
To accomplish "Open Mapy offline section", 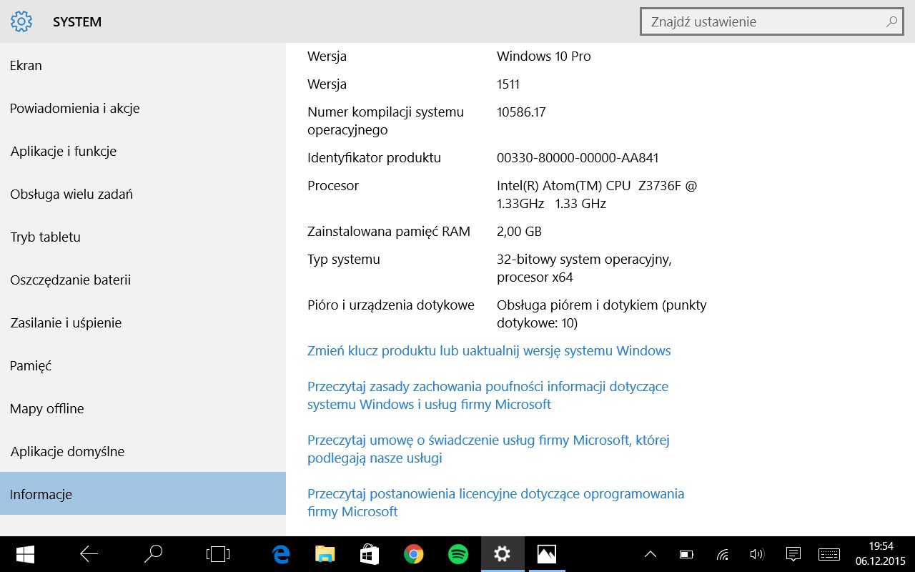I will 143,408.
